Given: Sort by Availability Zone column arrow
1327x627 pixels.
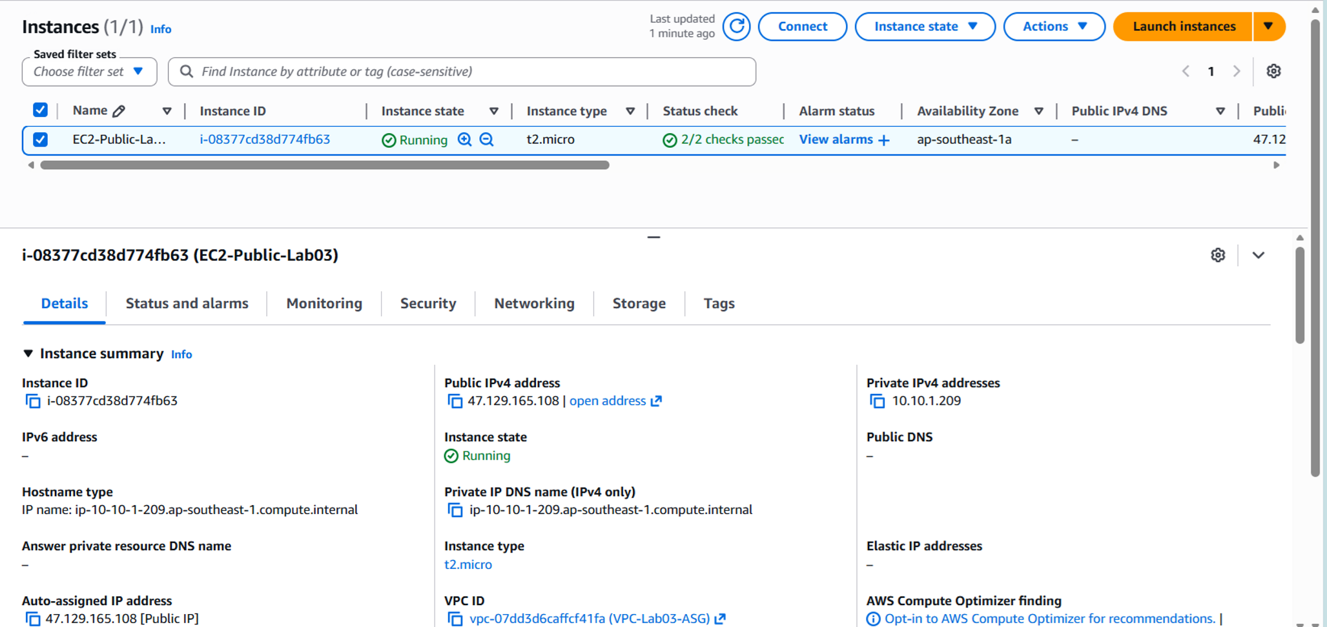Looking at the screenshot, I should (x=1039, y=111).
